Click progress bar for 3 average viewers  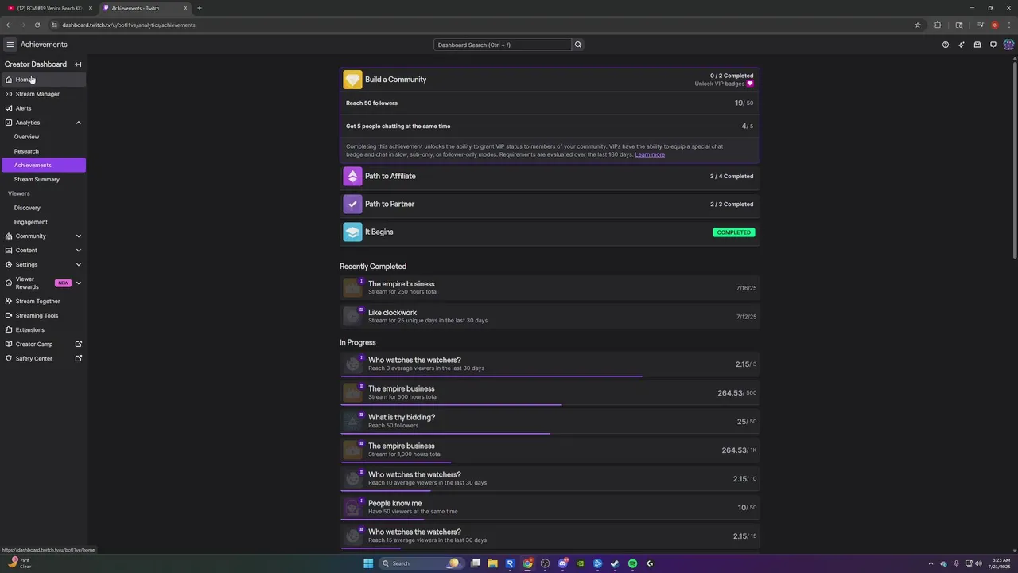pyautogui.click(x=550, y=376)
